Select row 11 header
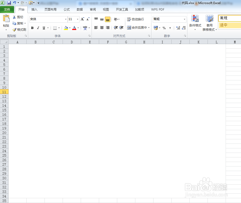The image size is (241, 203). [4, 92]
